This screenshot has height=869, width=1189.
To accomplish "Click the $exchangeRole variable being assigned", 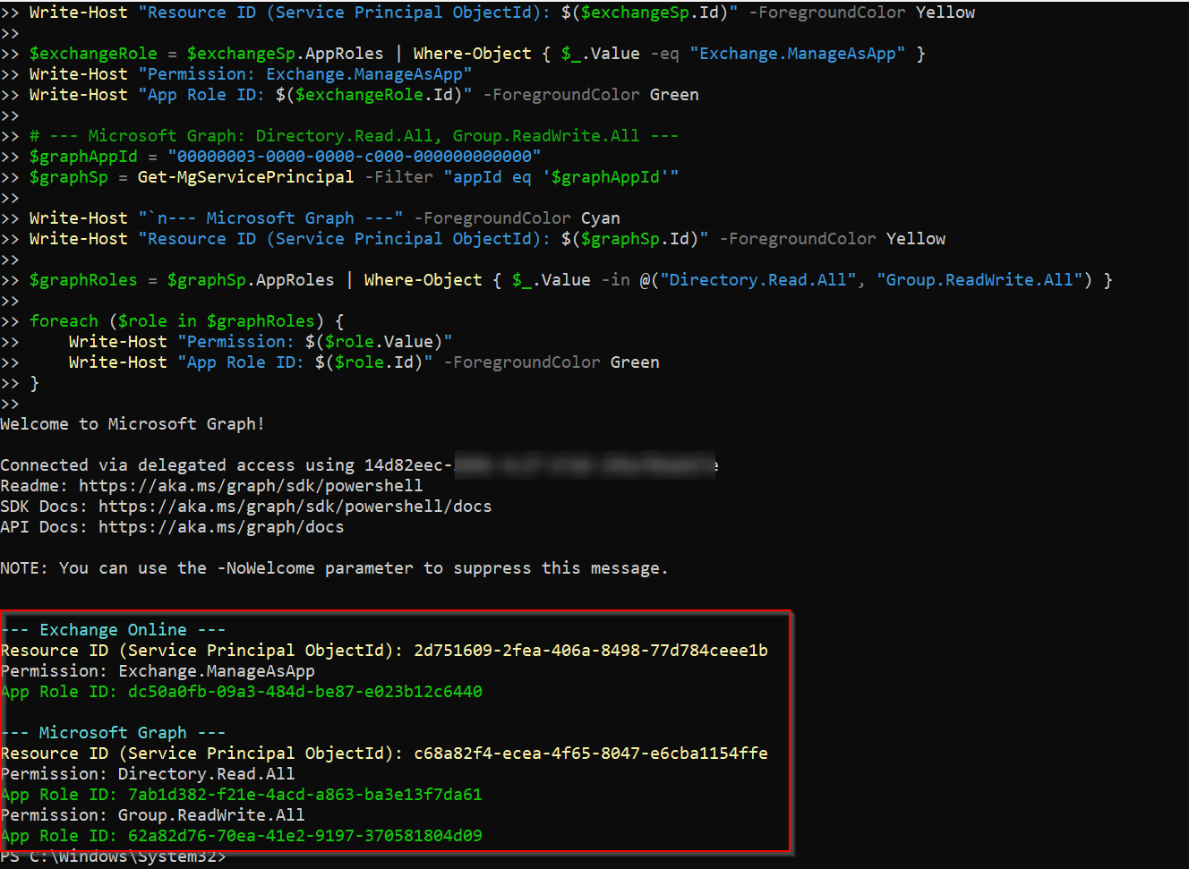I will (93, 54).
